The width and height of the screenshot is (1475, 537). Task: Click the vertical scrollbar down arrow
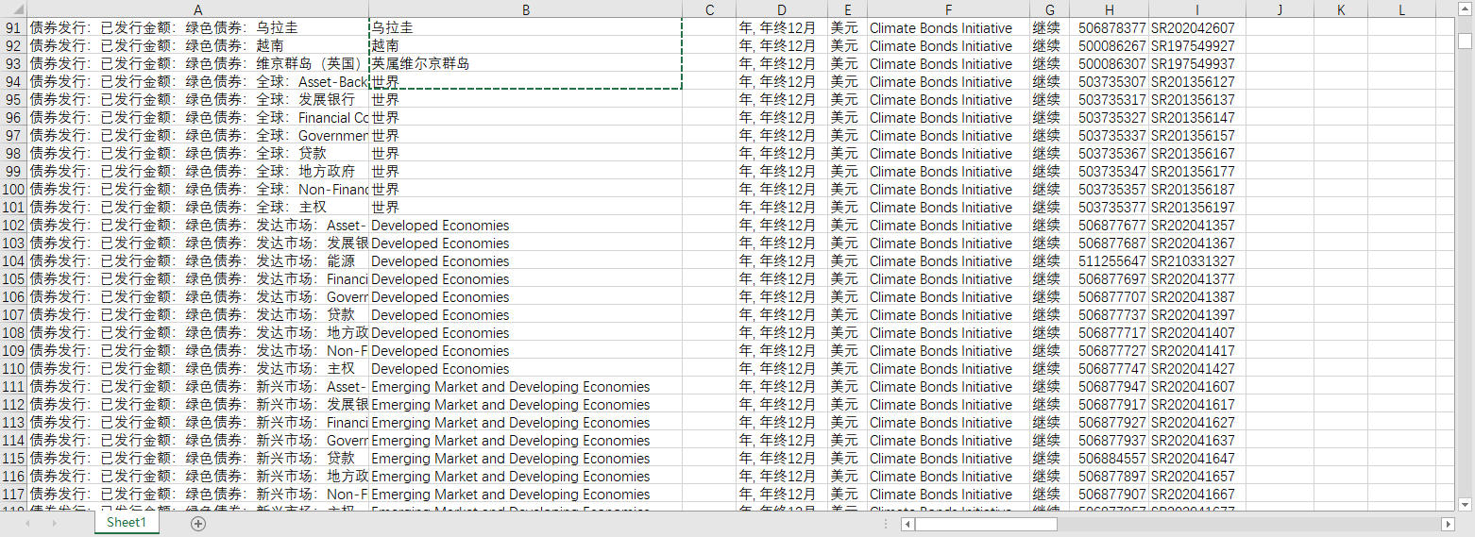1465,504
